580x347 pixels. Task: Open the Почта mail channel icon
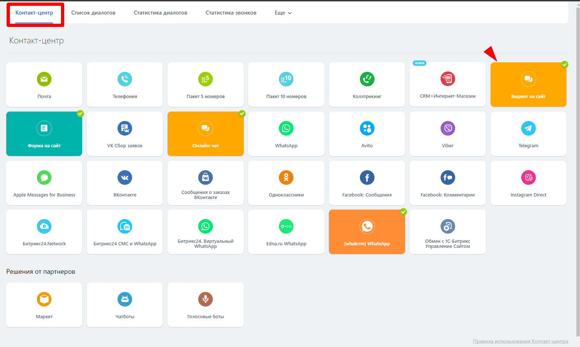(44, 79)
